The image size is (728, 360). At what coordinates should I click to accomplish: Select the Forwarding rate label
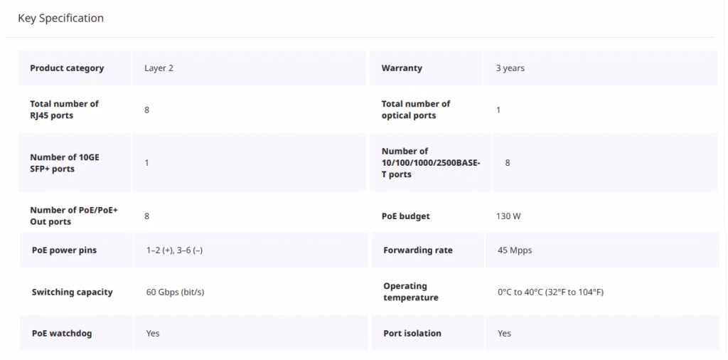418,250
